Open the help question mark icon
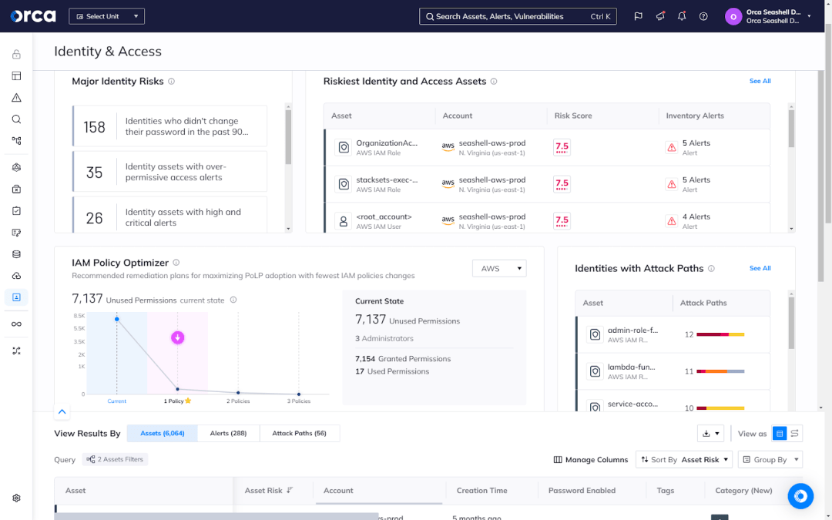The width and height of the screenshot is (832, 520). pos(703,16)
